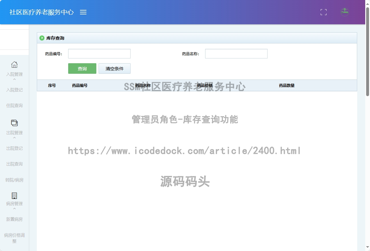Open 转院/病房 in the sidebar
Viewport: 370px width, 251px height.
[14, 180]
